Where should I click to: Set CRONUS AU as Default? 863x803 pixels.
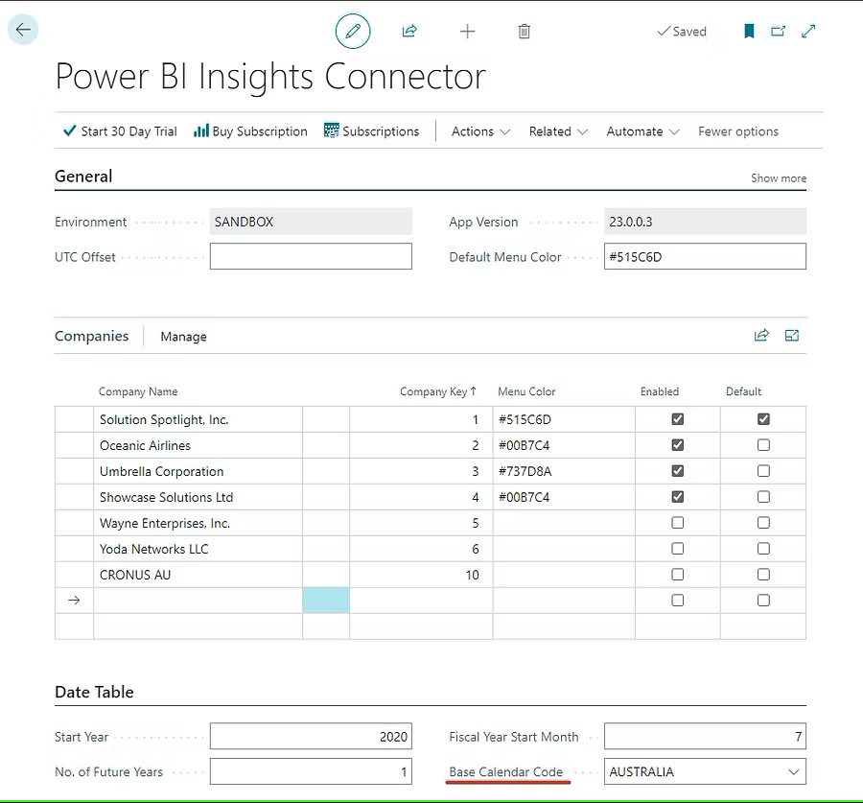763,575
